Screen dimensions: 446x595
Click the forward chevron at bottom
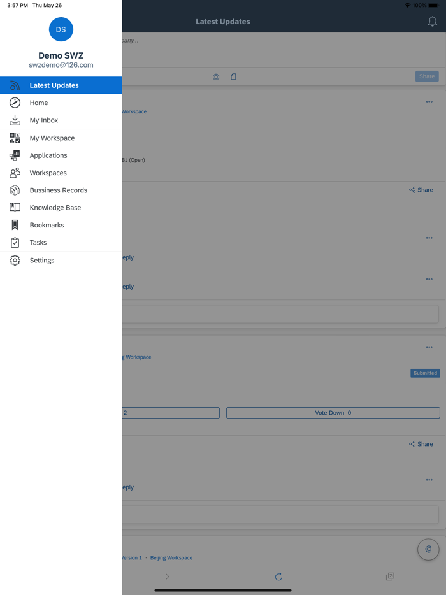pyautogui.click(x=168, y=577)
